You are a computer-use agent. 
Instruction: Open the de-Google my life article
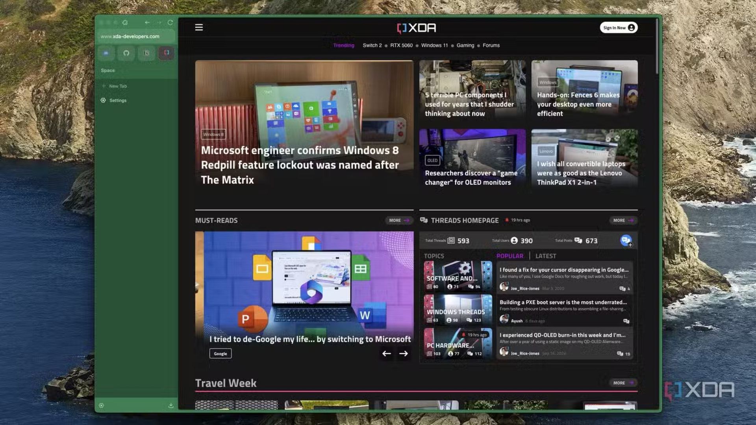310,339
